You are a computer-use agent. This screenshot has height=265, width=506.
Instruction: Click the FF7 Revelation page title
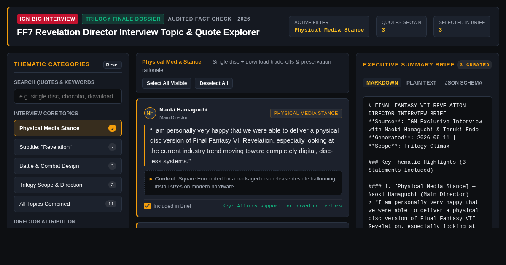click(x=138, y=32)
